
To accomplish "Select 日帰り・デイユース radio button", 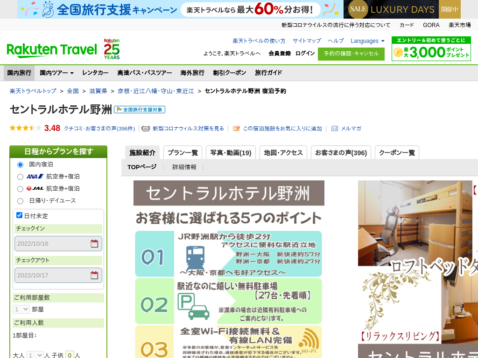I will (20, 201).
